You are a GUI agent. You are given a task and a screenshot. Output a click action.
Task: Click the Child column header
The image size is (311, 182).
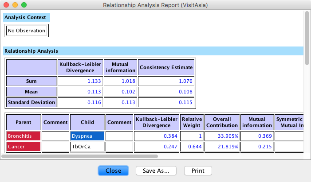pos(87,122)
